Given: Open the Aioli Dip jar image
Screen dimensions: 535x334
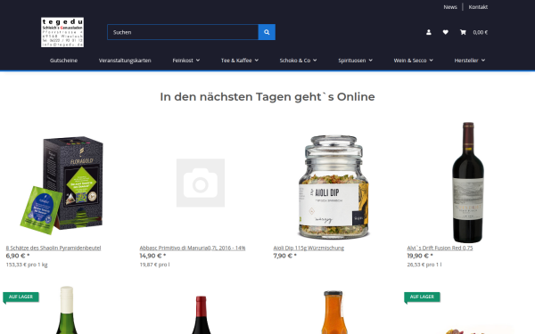Looking at the screenshot, I should pyautogui.click(x=334, y=187).
